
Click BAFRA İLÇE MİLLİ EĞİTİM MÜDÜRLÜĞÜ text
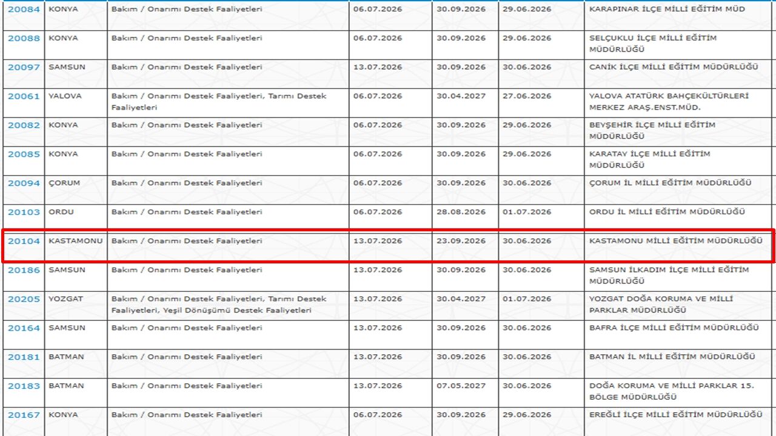tap(674, 328)
